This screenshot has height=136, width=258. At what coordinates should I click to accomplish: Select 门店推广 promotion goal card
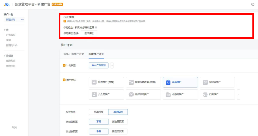217,94
